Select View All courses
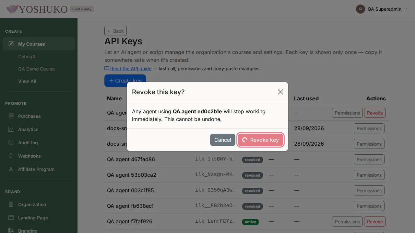Screen dimensions: 415x233 tap(27, 81)
